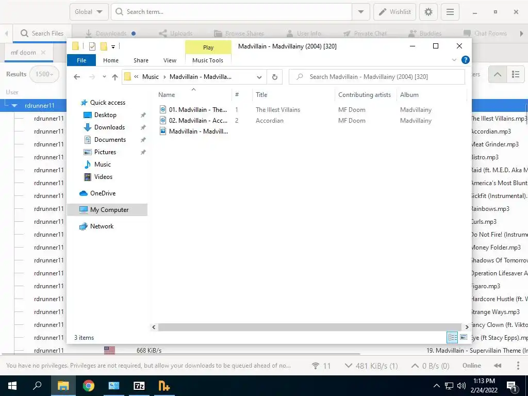Switch to the Uploads tab in Nicotine+
Viewport: 528px width, 396px height.
click(x=175, y=34)
